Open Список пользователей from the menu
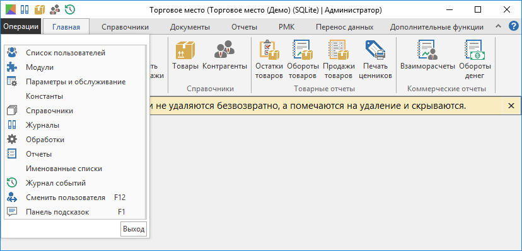This screenshot has height=251, width=522. click(x=75, y=53)
